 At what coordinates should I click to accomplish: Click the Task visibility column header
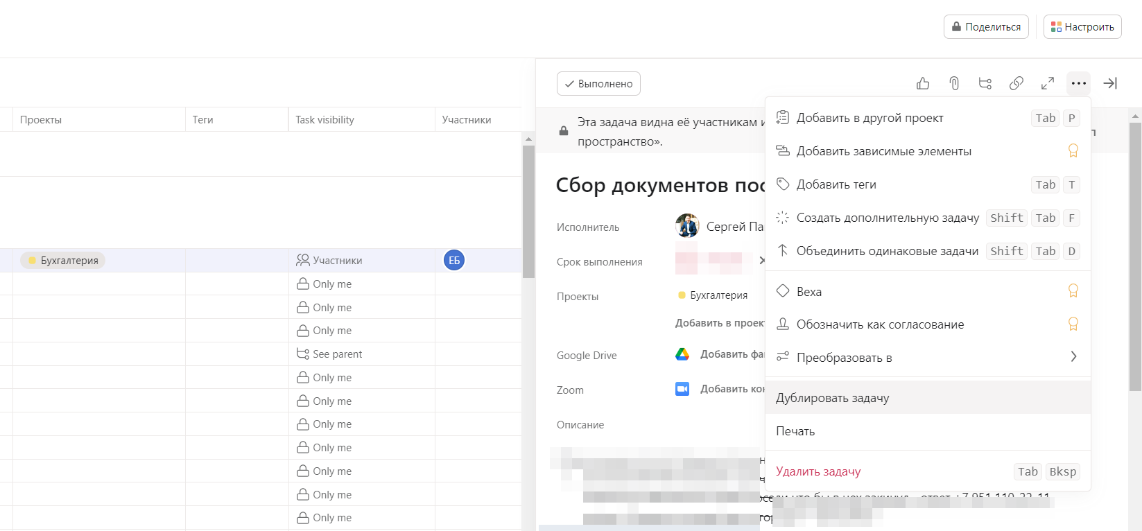click(x=361, y=120)
